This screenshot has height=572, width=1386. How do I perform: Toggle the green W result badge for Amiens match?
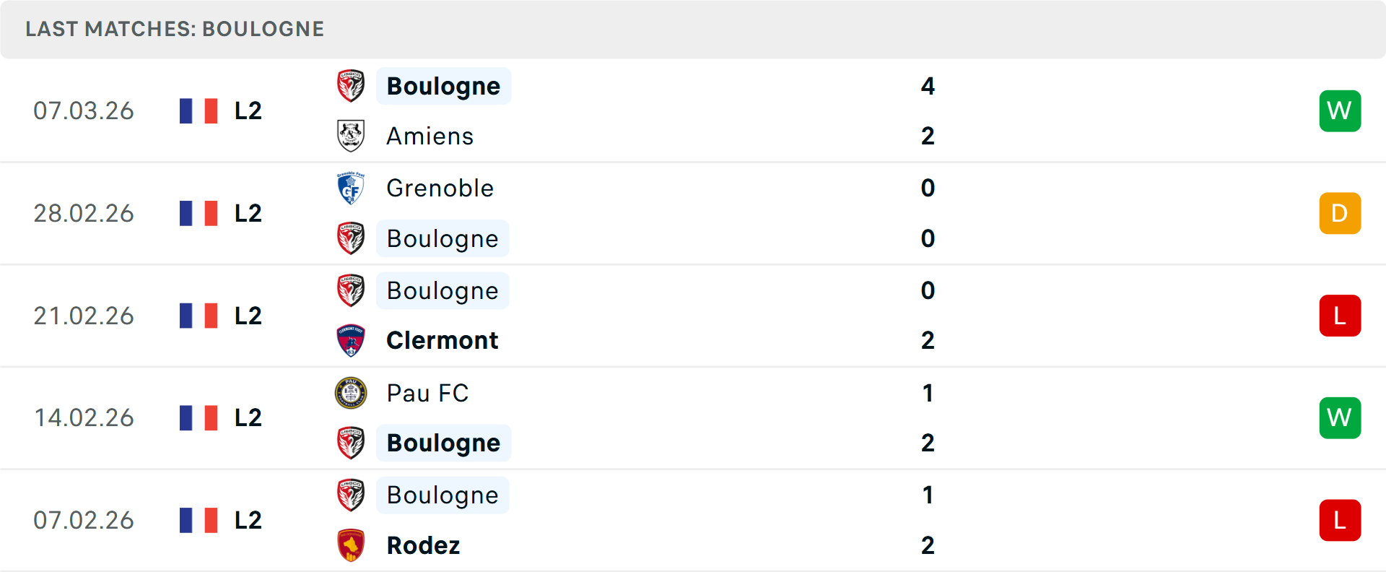point(1340,110)
